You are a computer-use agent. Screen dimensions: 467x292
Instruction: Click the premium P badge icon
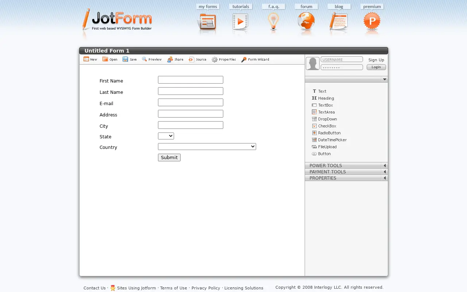coord(372,21)
